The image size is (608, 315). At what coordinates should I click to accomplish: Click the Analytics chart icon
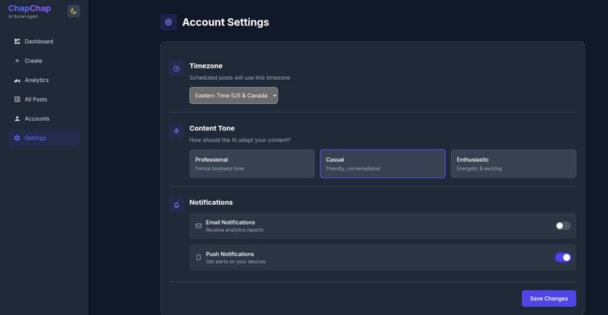17,80
